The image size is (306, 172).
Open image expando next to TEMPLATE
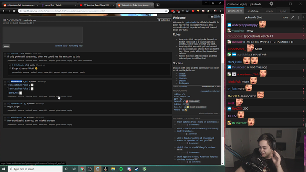(x=21, y=93)
